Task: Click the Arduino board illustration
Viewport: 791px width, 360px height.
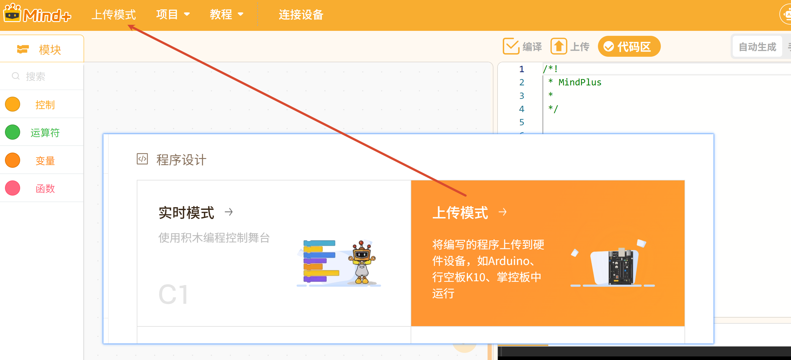Action: coord(613,263)
